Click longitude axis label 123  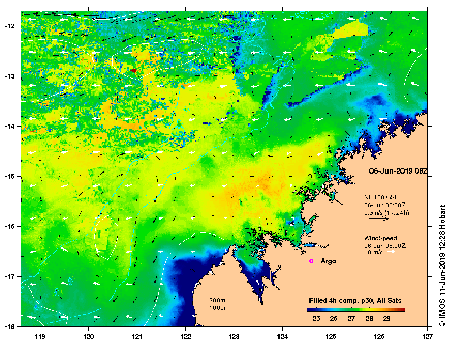pos(234,337)
